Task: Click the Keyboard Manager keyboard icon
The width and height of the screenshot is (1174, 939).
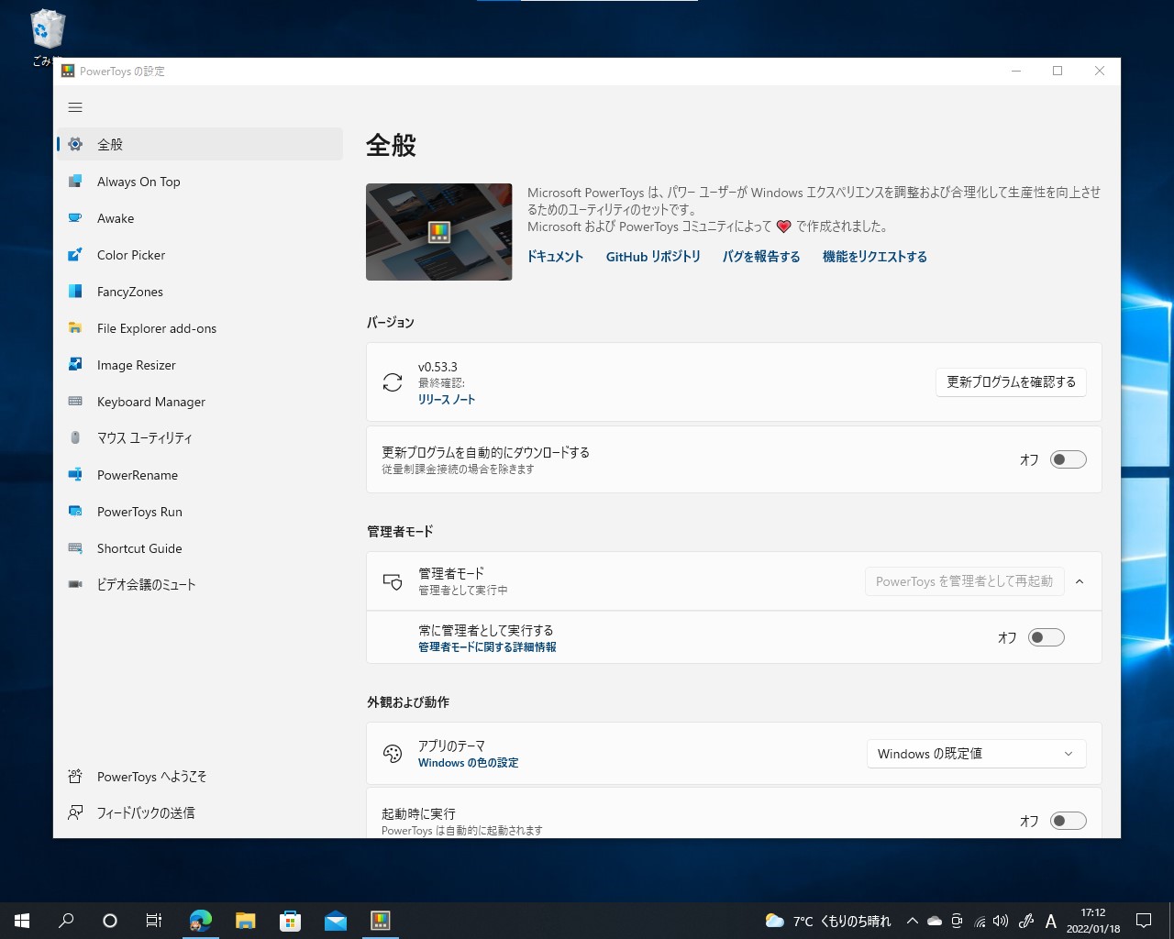Action: pos(75,402)
